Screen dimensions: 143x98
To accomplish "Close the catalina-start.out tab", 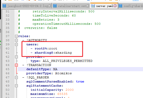I will [x=88, y=6].
